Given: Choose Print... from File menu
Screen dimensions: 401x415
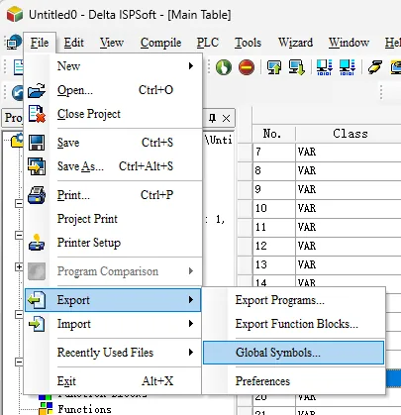Looking at the screenshot, I should [113, 195].
